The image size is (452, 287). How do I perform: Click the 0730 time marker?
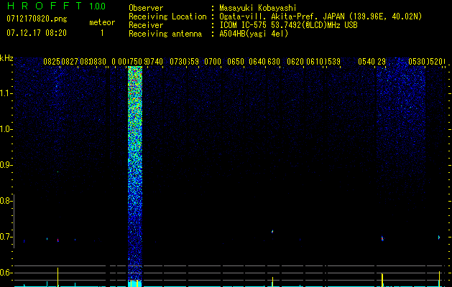[x=178, y=62]
